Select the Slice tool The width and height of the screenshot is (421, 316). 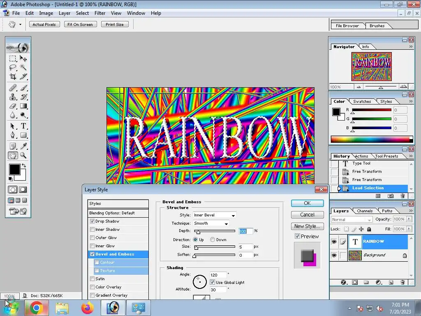pos(23,77)
